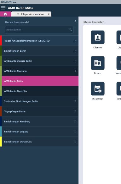This screenshot has width=121, height=184.
Task: Click the AMB Berlin Mitte header title
Action: 20,8
